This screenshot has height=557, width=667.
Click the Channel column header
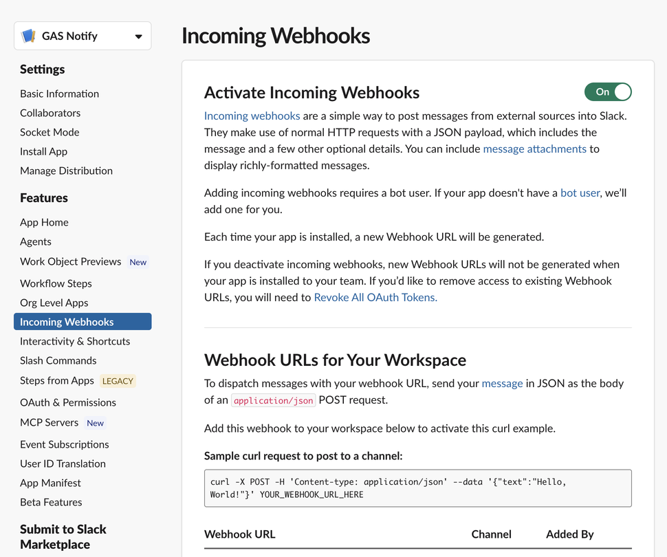point(492,534)
